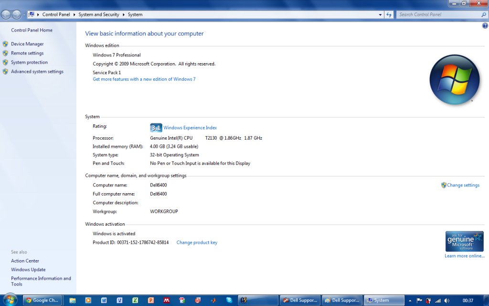
Task: Click Get more features with new edition link
Action: [144, 79]
